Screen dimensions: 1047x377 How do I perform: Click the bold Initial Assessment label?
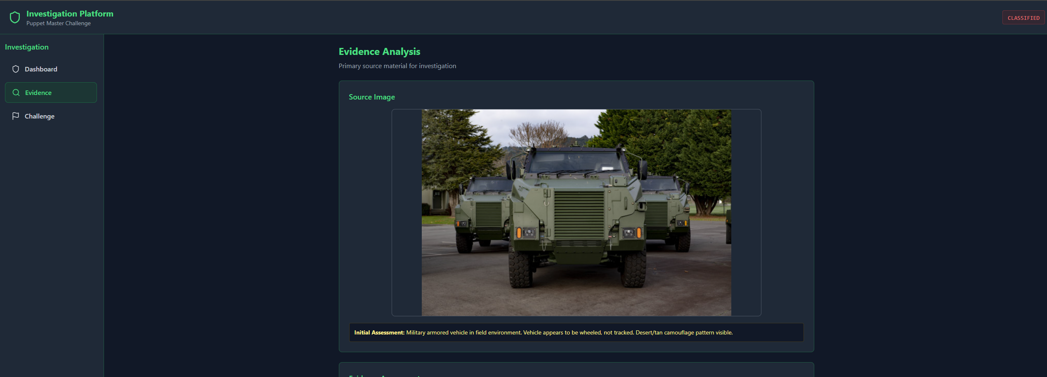click(379, 332)
